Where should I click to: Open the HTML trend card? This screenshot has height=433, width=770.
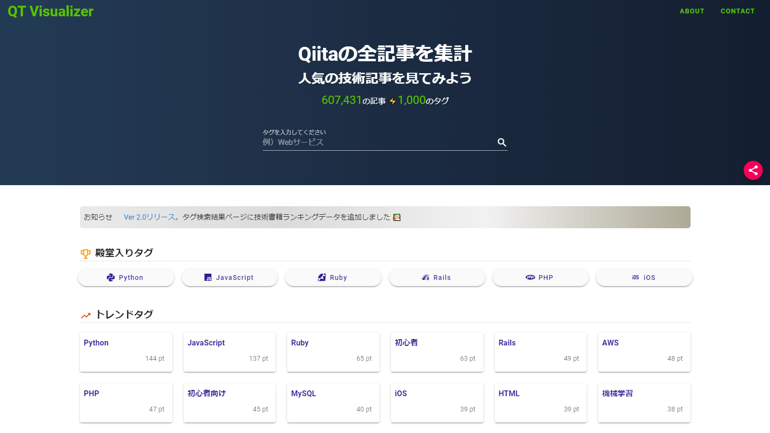click(x=541, y=402)
